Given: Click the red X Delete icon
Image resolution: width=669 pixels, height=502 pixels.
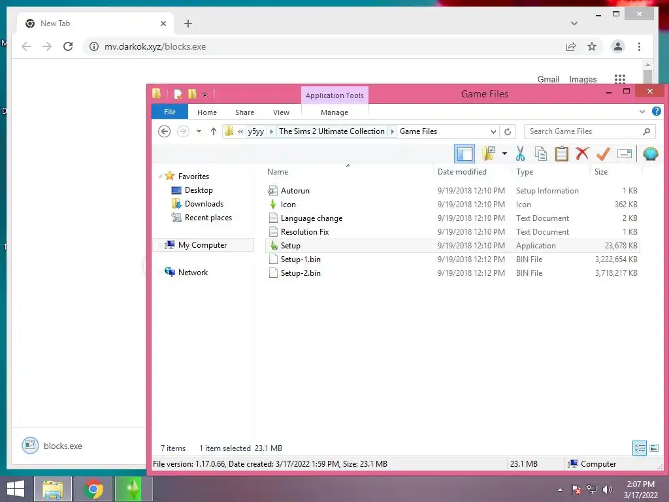Looking at the screenshot, I should point(582,154).
